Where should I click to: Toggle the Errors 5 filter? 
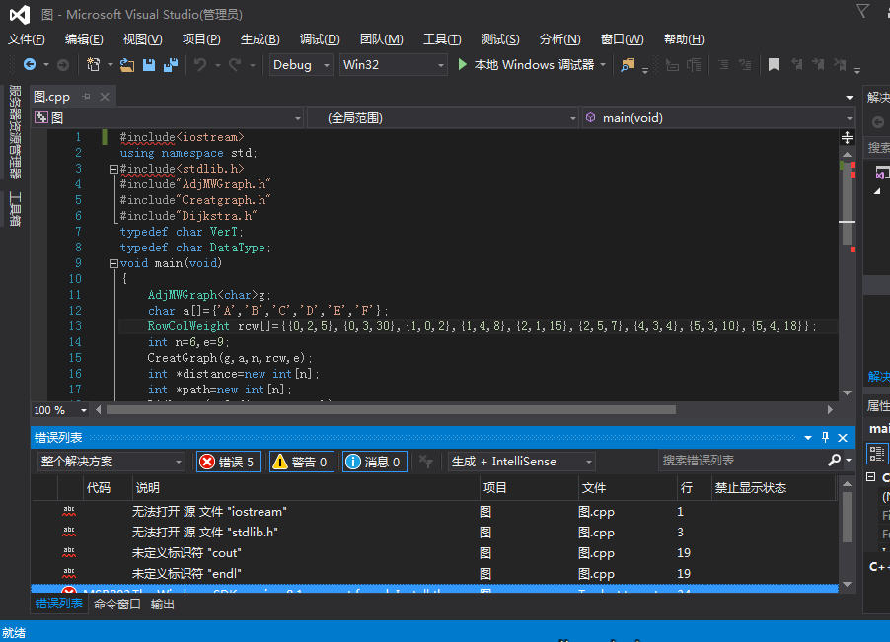228,462
